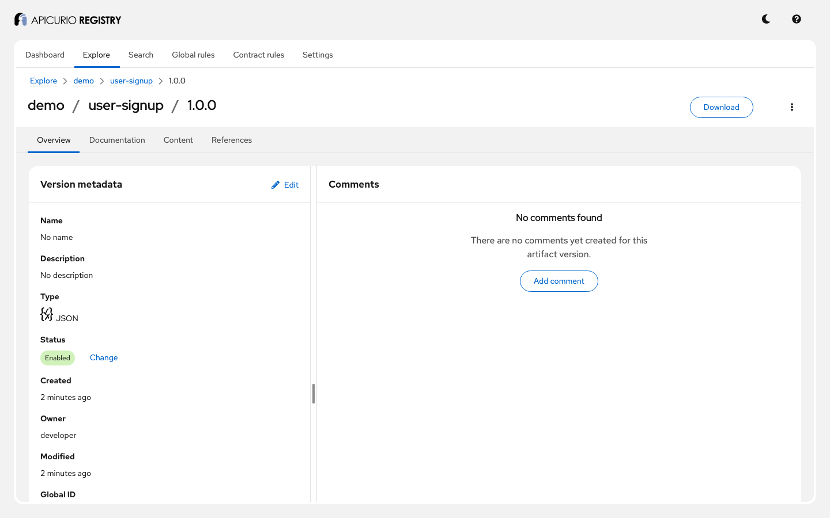
Task: Click the panel divider drag handle
Action: click(314, 394)
